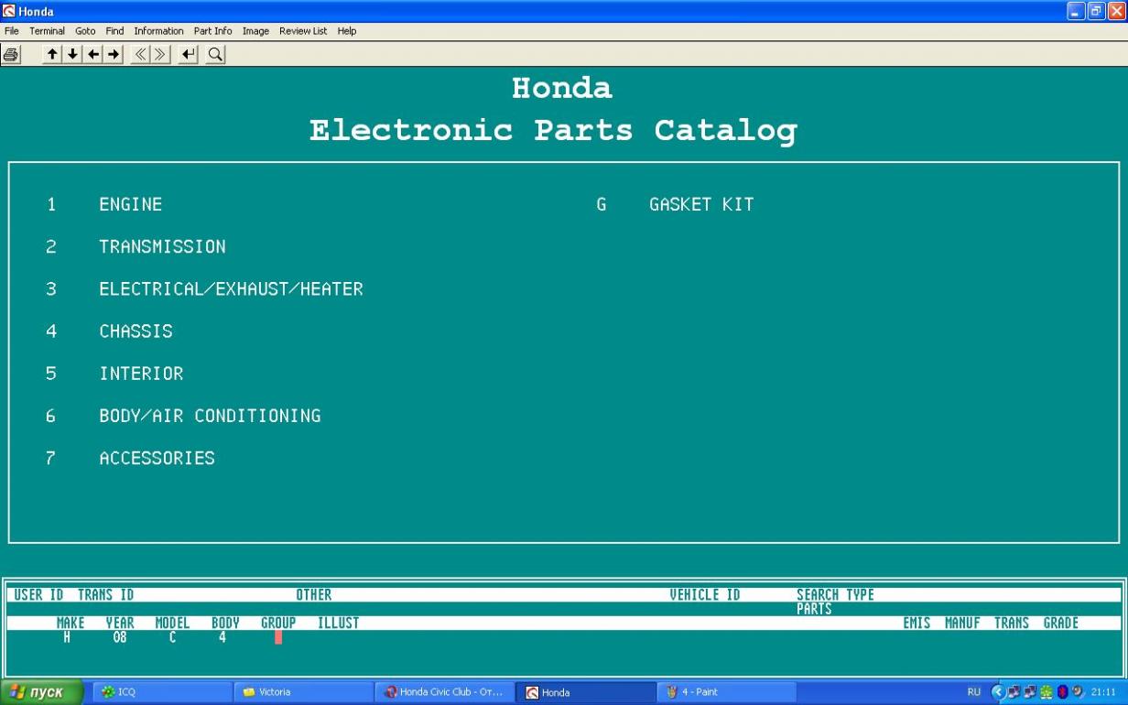Click the double right chevron toolbar button
1128x705 pixels.
(161, 55)
